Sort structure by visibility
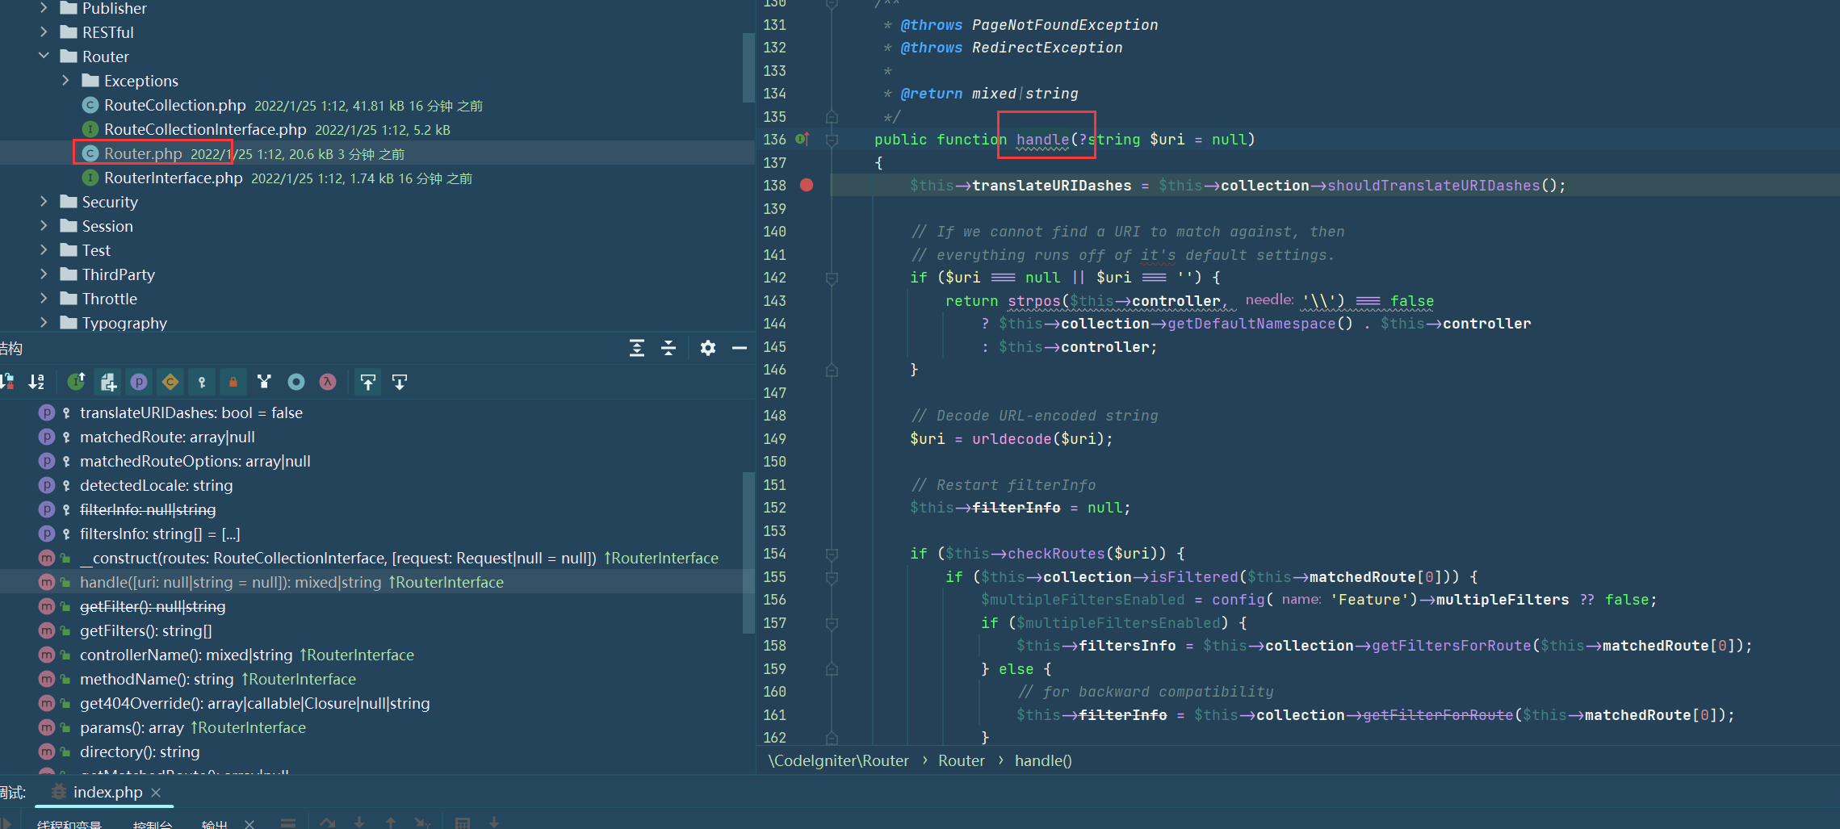Image resolution: width=1840 pixels, height=829 pixels. pyautogui.click(x=8, y=382)
